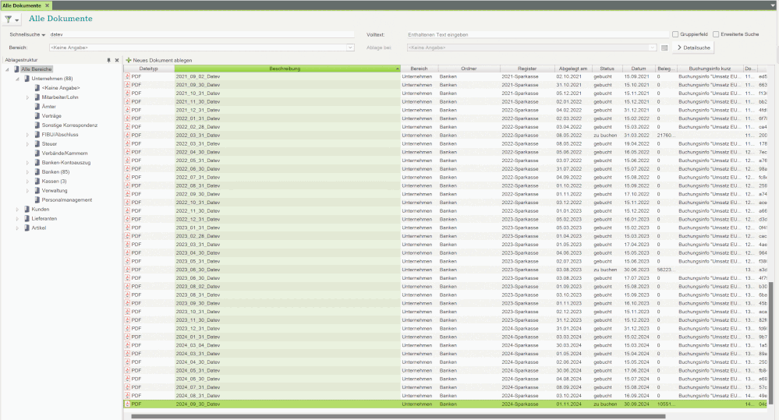The image size is (779, 420).
Task: Enable the Gruppierfeld checkbox
Action: coord(675,34)
